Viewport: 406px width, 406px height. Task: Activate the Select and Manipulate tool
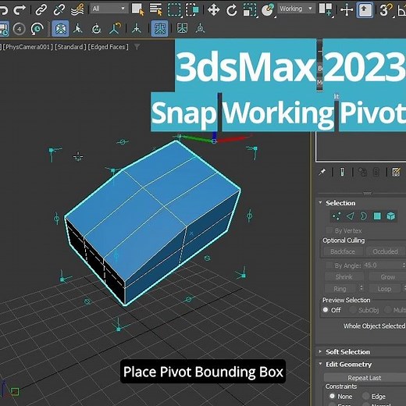pos(347,10)
